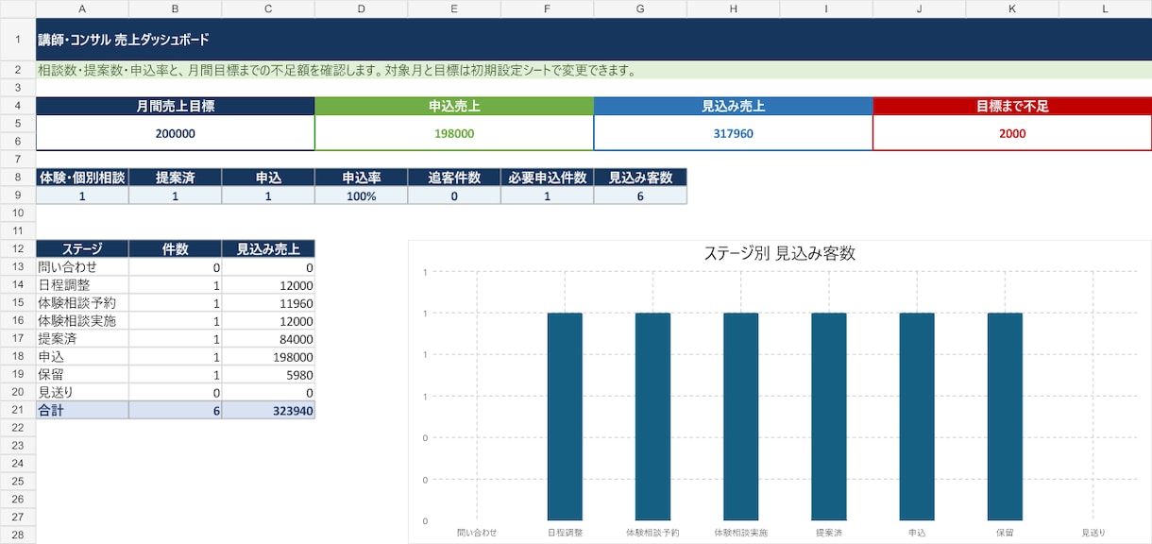Select row header 21
Image resolution: width=1152 pixels, height=544 pixels.
[18, 410]
